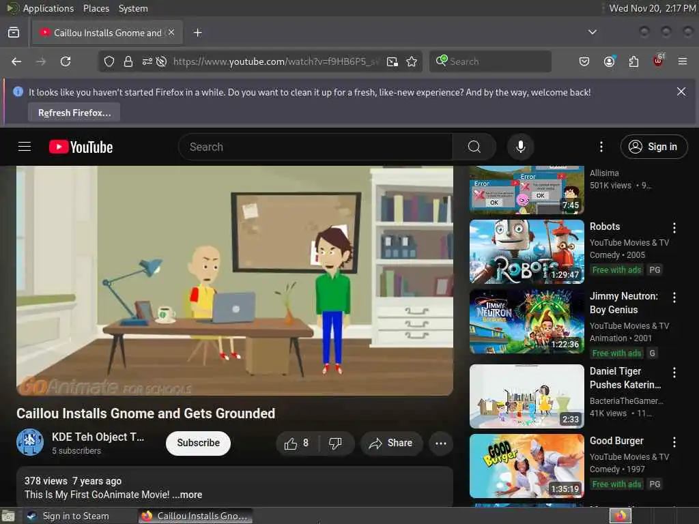Open the Firefox View icon left of tabs
Screen dimensions: 699x524
pos(14,33)
